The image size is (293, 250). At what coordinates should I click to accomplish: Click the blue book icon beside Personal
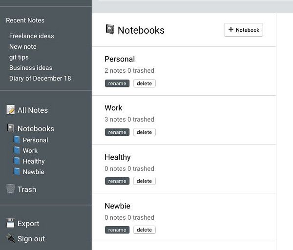[17, 140]
